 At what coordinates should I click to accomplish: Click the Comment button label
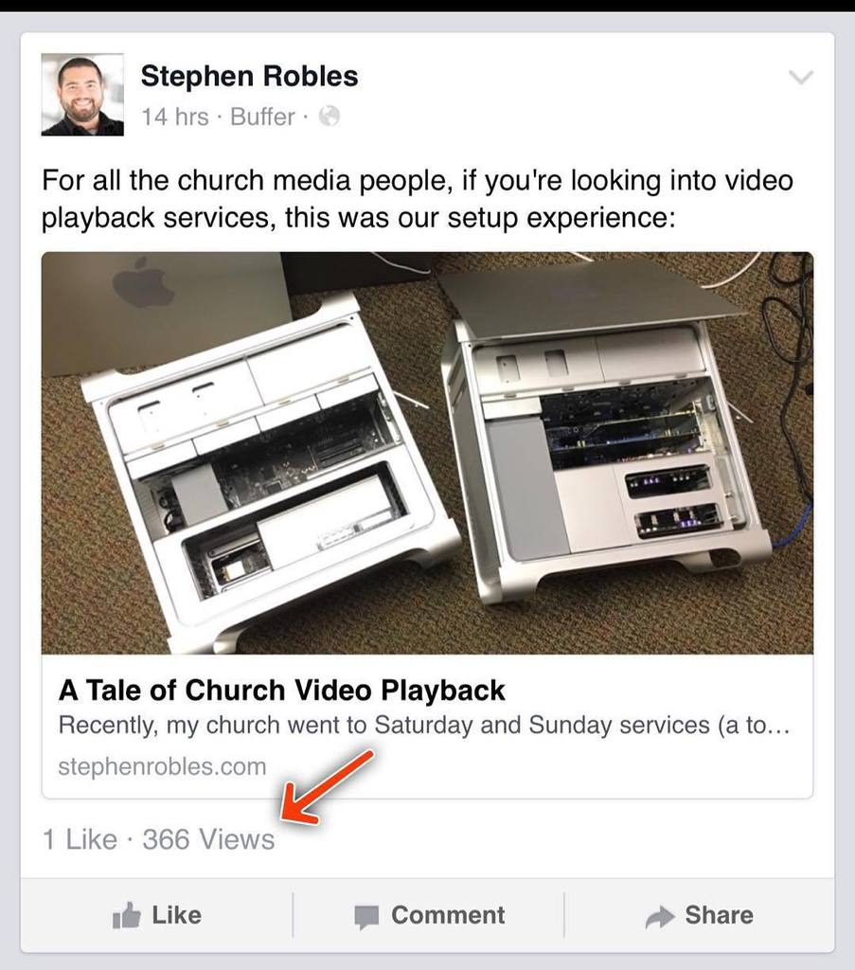pos(448,915)
